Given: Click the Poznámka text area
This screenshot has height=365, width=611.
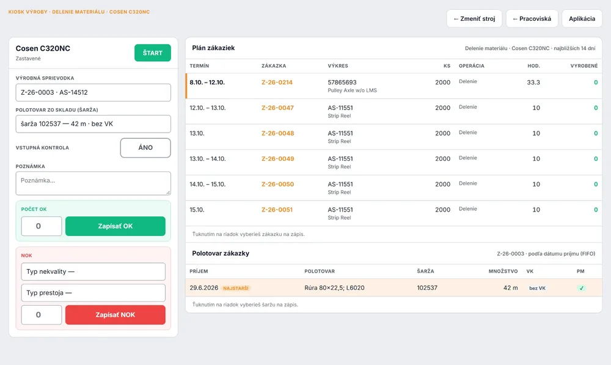Looking at the screenshot, I should pos(93,183).
